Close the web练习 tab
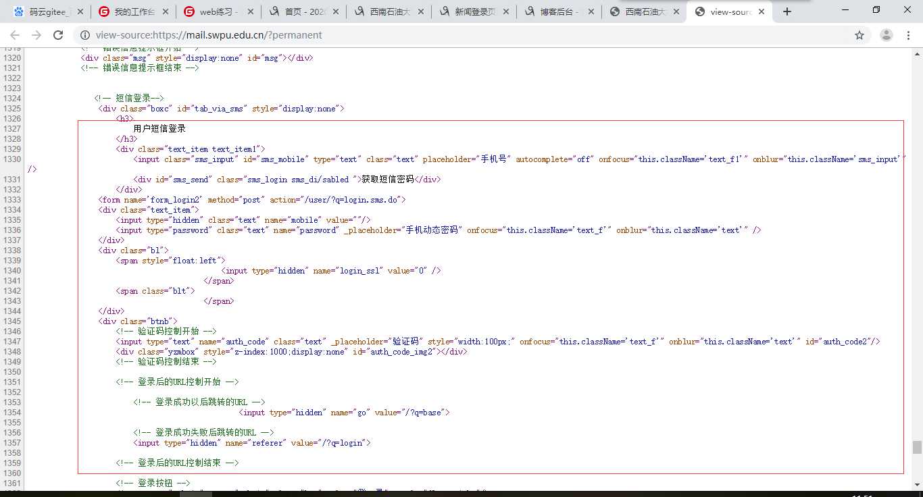 (250, 11)
